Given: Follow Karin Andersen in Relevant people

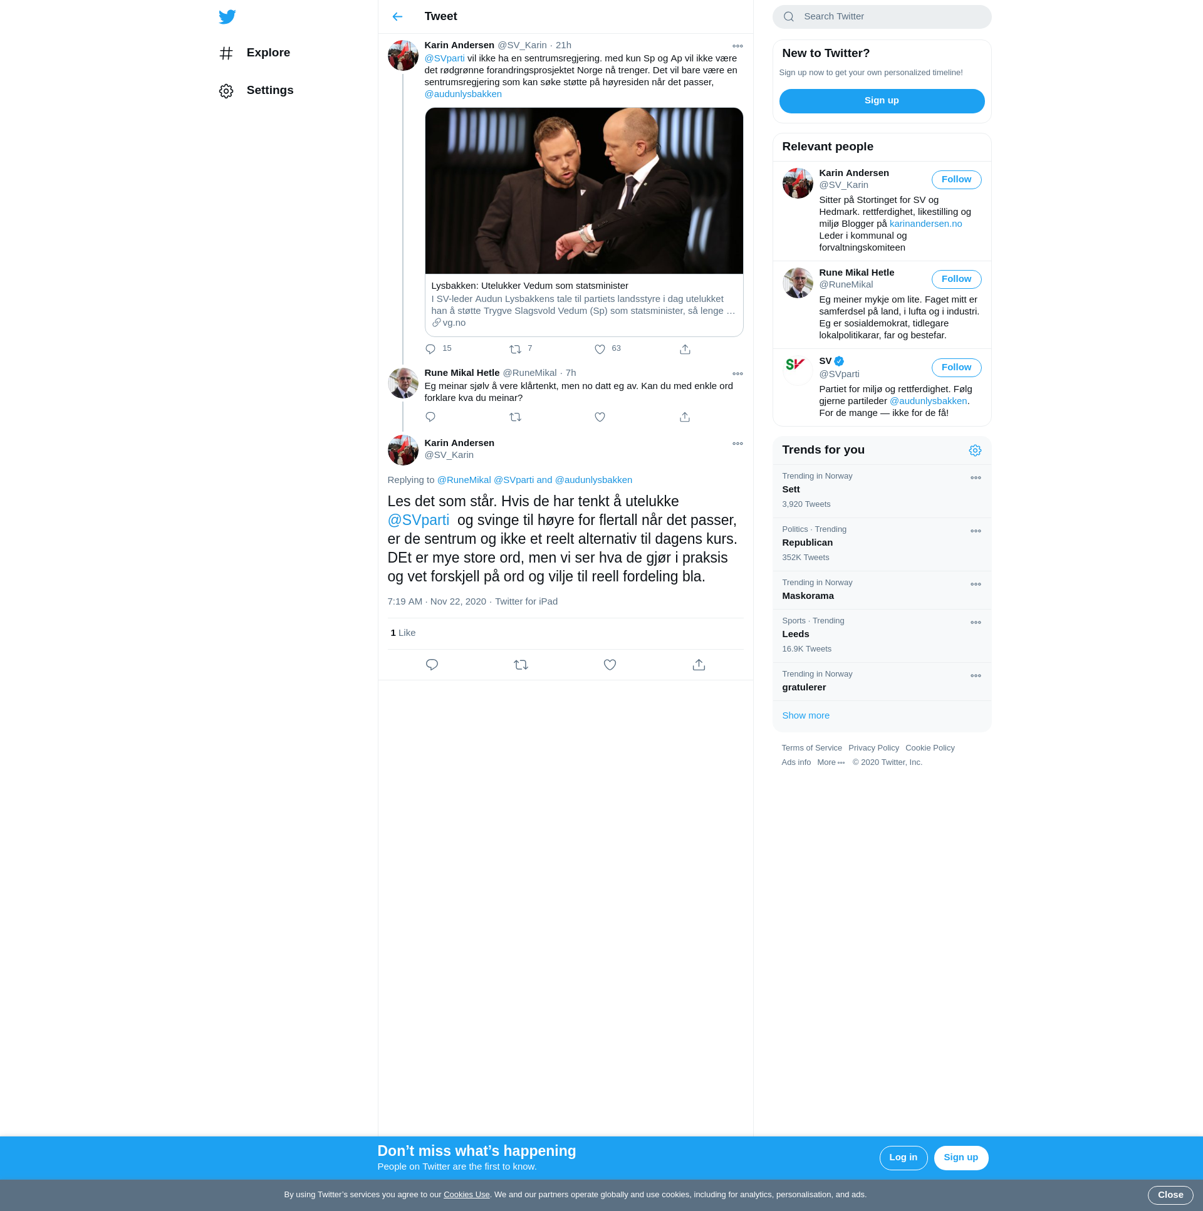Looking at the screenshot, I should 956,180.
